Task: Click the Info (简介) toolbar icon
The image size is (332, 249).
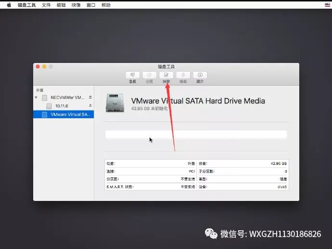Action: click(x=200, y=75)
